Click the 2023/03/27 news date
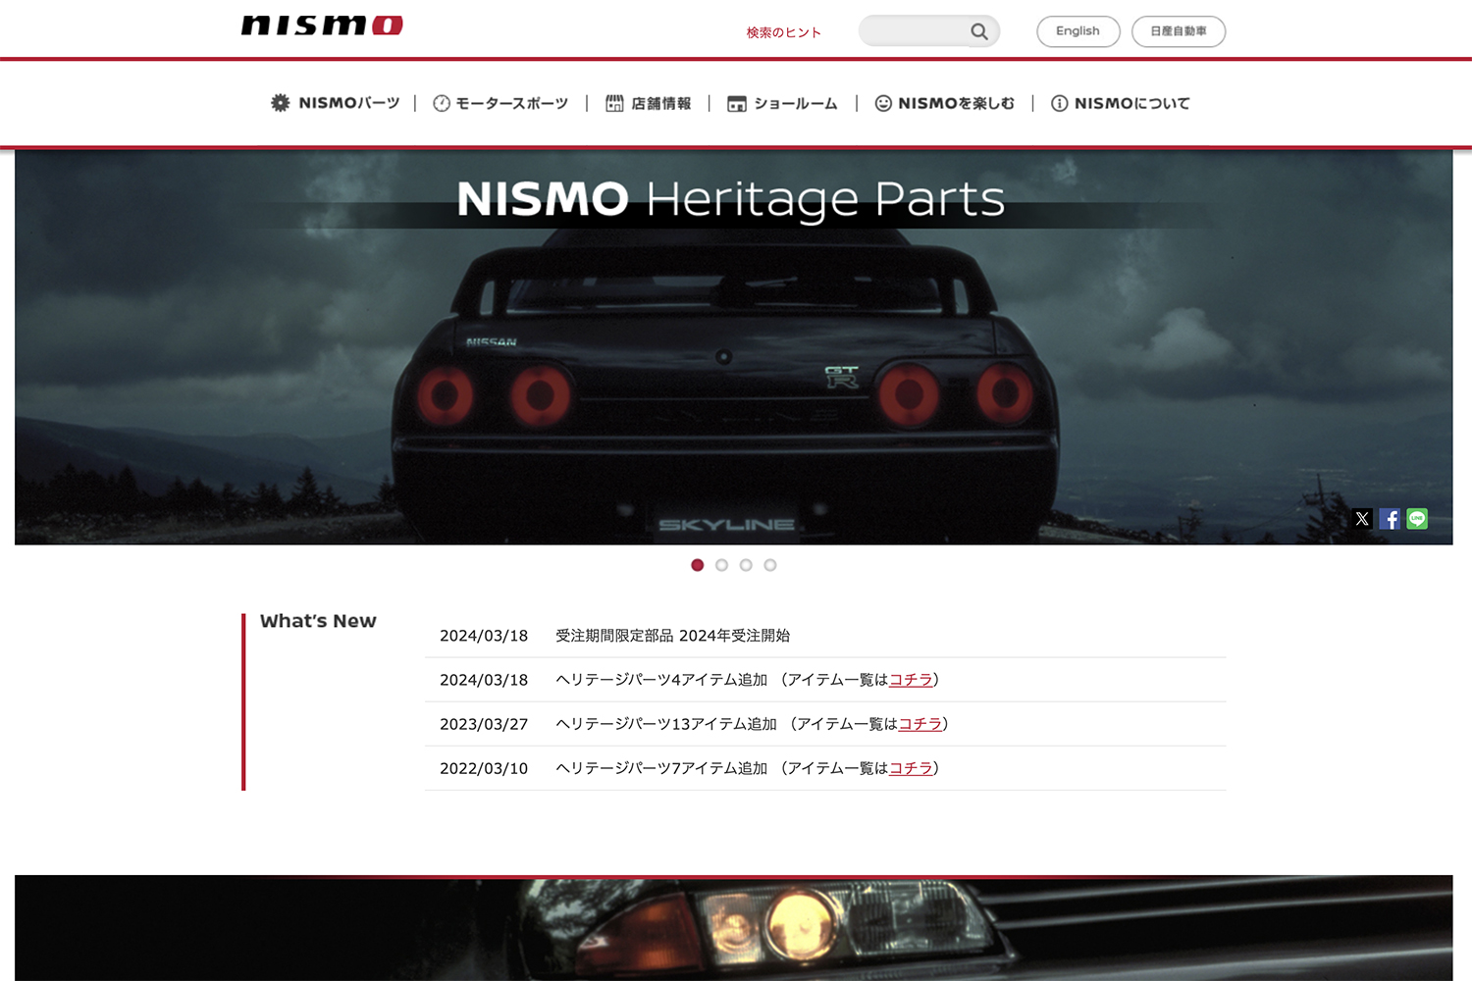This screenshot has width=1472, height=981. point(484,724)
